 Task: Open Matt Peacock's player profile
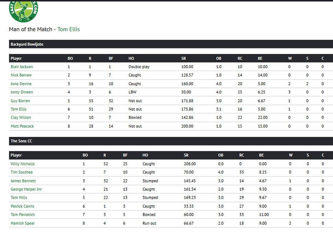pyautogui.click(x=22, y=126)
